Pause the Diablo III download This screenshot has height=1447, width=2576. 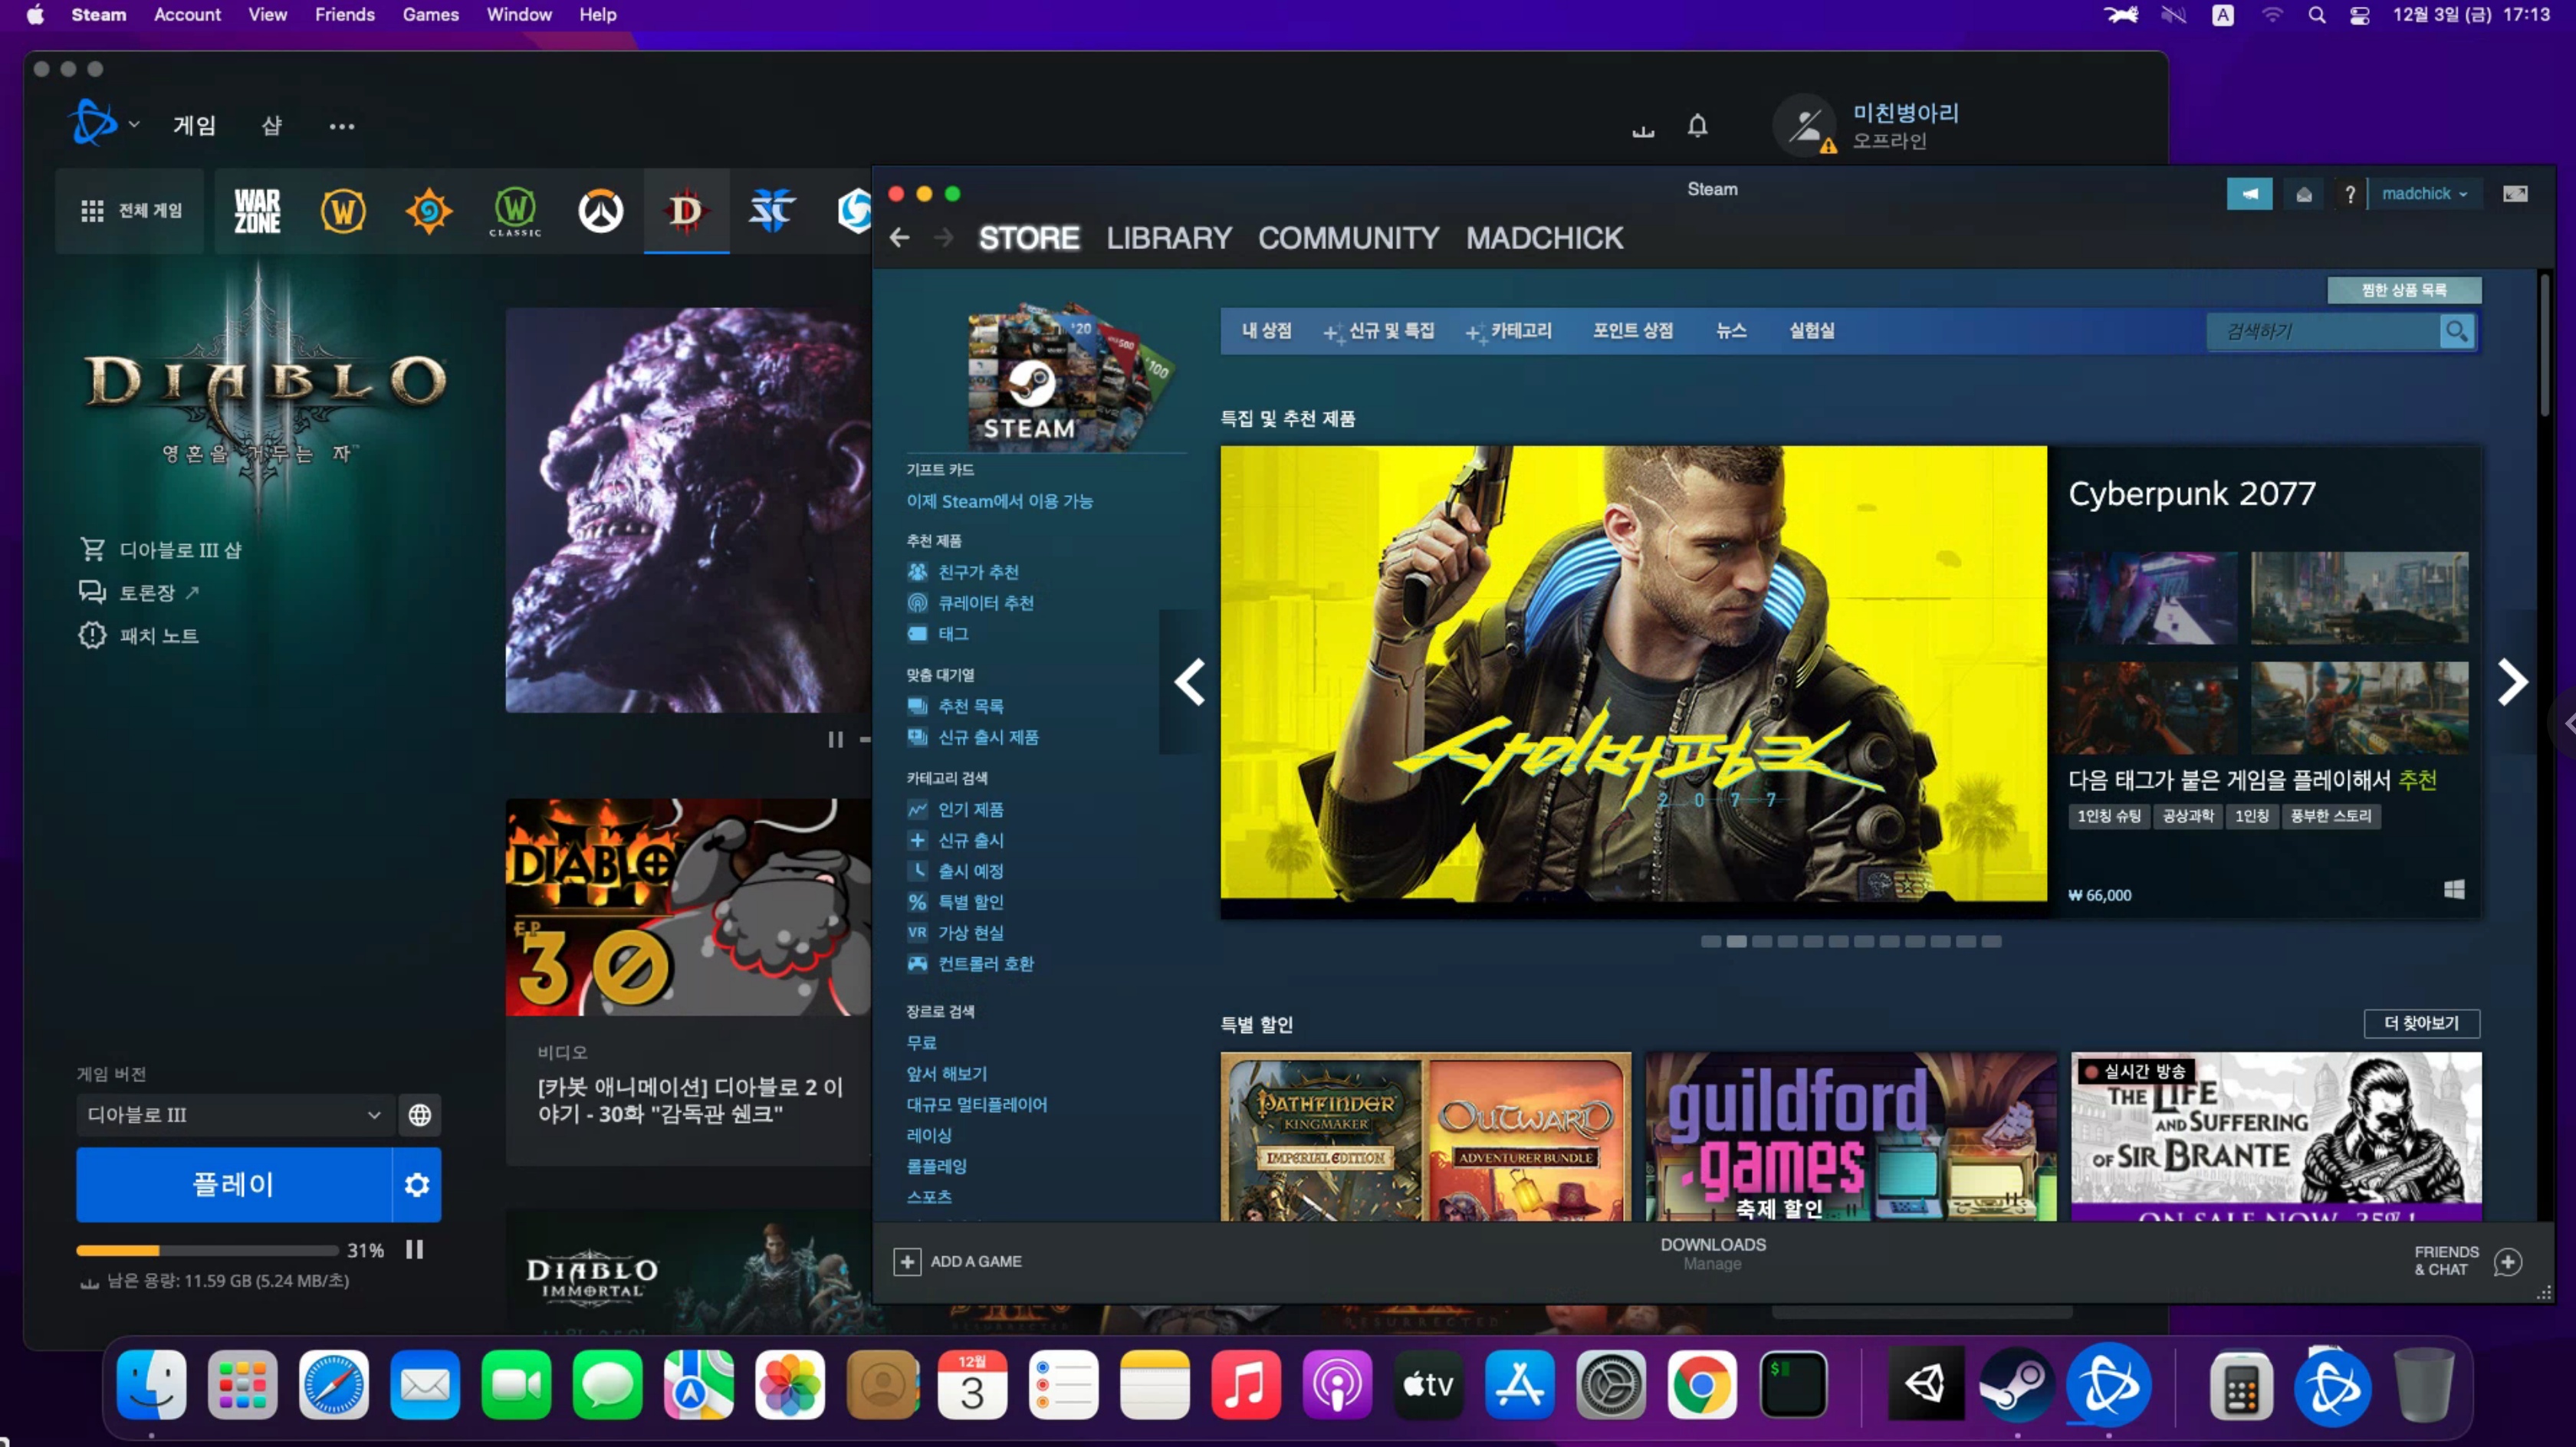(x=415, y=1250)
